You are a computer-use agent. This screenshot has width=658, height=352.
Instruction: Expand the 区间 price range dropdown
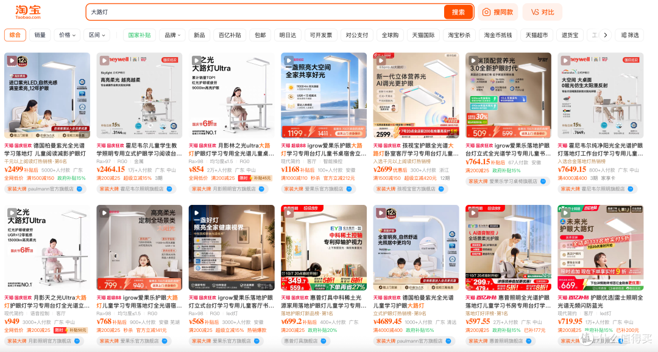97,35
